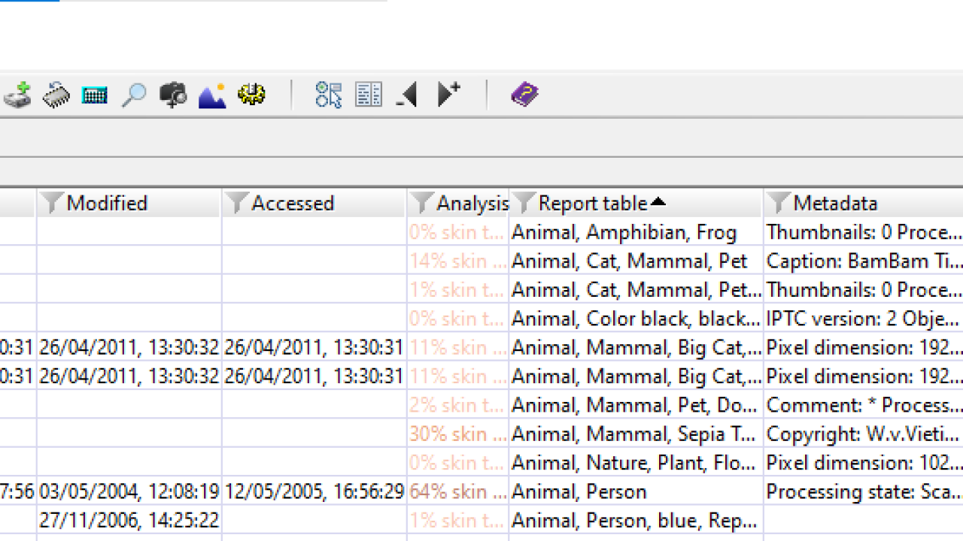963x541 pixels.
Task: Click the RAM memory chip icon
Action: (56, 95)
